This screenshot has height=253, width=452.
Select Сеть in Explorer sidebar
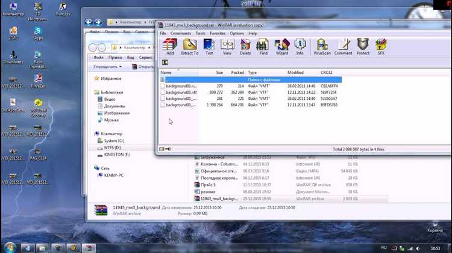(x=105, y=168)
